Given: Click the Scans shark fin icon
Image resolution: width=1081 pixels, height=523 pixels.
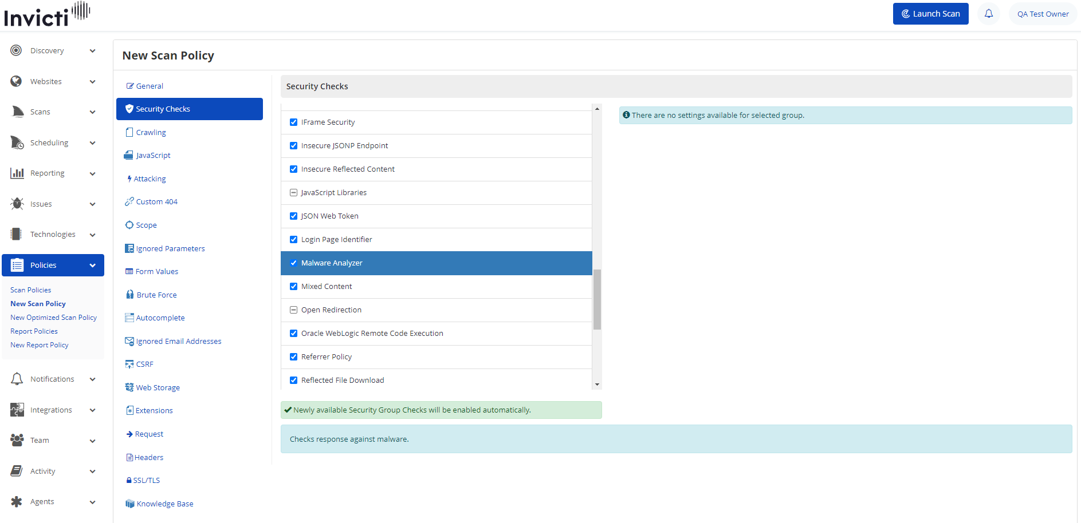Looking at the screenshot, I should [x=17, y=112].
